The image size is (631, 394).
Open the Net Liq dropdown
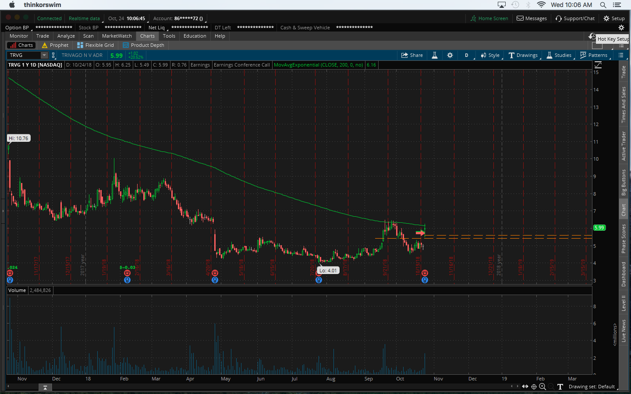157,28
